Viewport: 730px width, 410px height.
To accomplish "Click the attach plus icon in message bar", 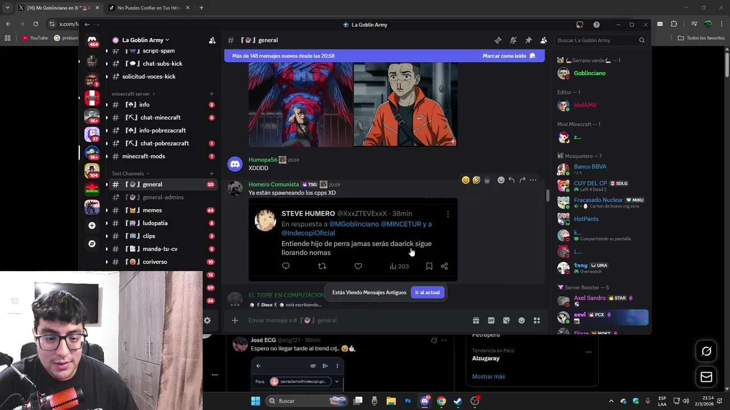I will coord(235,321).
